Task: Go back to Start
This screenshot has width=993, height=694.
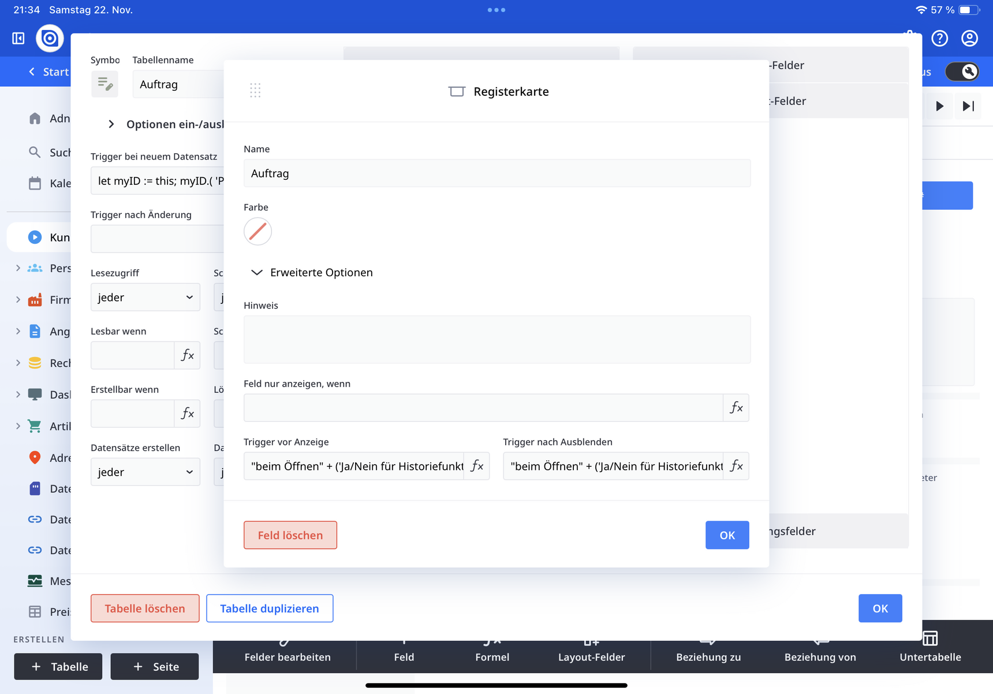Action: (48, 72)
